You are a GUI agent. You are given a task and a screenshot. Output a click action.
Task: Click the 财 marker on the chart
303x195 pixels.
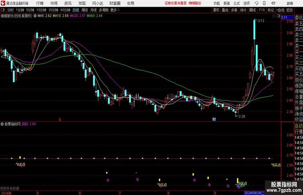click(x=214, y=119)
